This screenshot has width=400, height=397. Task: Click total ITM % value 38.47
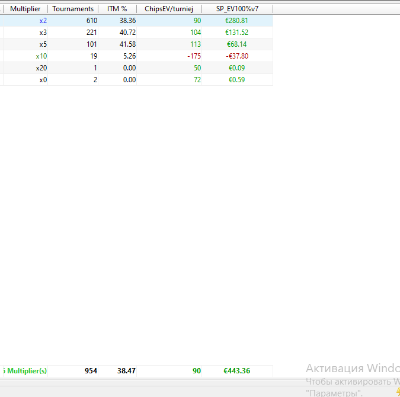pos(126,371)
